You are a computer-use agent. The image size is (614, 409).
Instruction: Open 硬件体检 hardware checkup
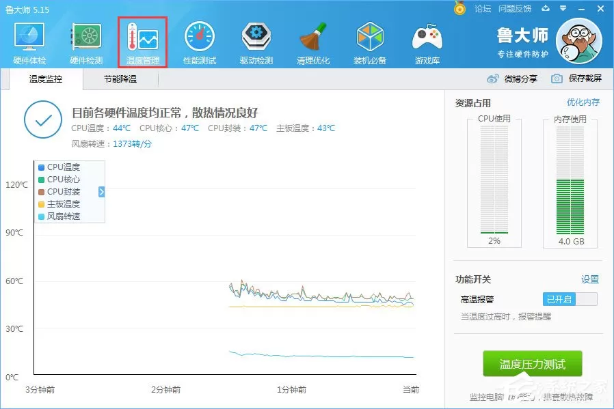29,44
